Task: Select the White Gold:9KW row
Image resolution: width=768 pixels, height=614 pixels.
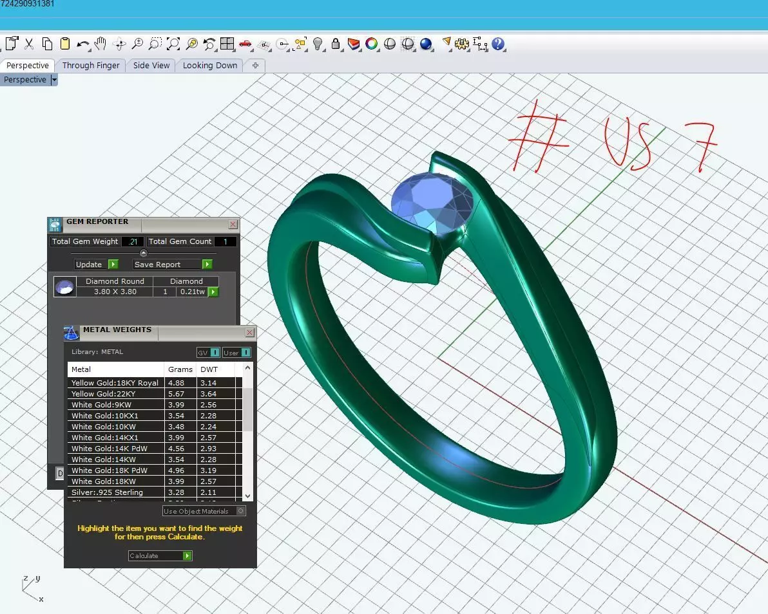Action: pyautogui.click(x=155, y=405)
